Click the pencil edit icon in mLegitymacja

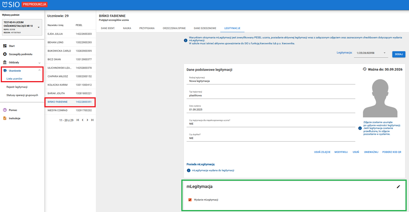[399, 187]
